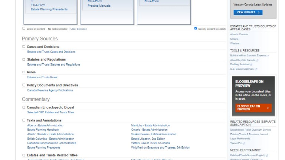Click the arrow icon on View Updates
Screen dimensions: 285x160
tap(259, 13)
